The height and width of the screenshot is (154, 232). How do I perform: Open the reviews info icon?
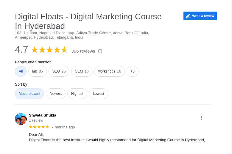point(100,51)
